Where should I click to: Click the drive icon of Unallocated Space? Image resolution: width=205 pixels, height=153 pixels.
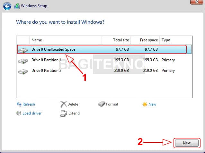click(23, 50)
